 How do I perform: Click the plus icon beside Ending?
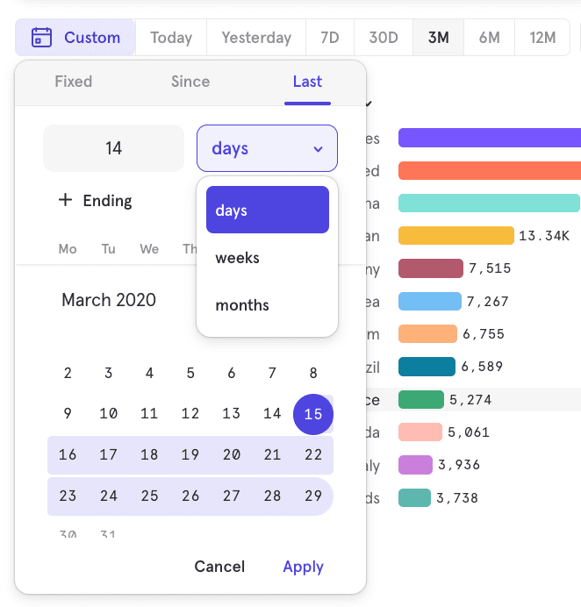[x=65, y=200]
